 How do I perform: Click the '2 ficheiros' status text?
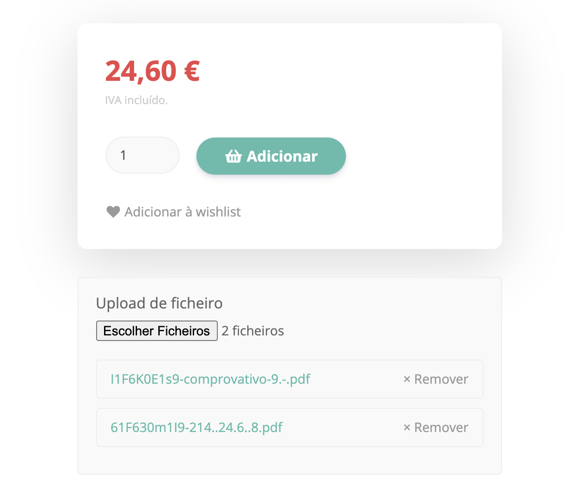coord(253,331)
